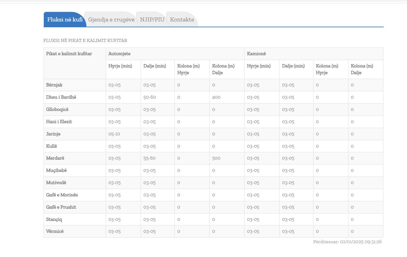
Task: Click the Stançiq row label
Action: coord(54,219)
